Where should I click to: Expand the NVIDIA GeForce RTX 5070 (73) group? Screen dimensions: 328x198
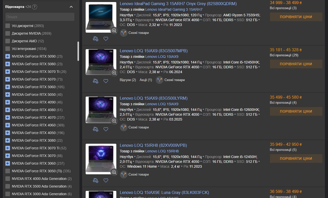click(8, 79)
